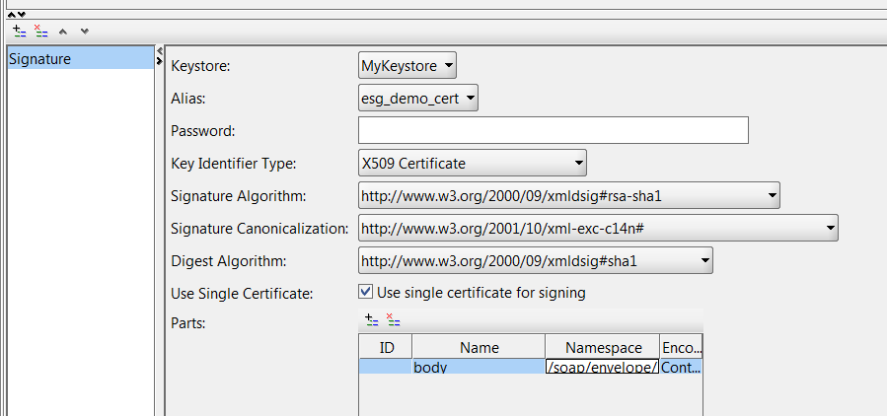Remove the selected WSS entry
This screenshot has width=887, height=416.
[40, 31]
